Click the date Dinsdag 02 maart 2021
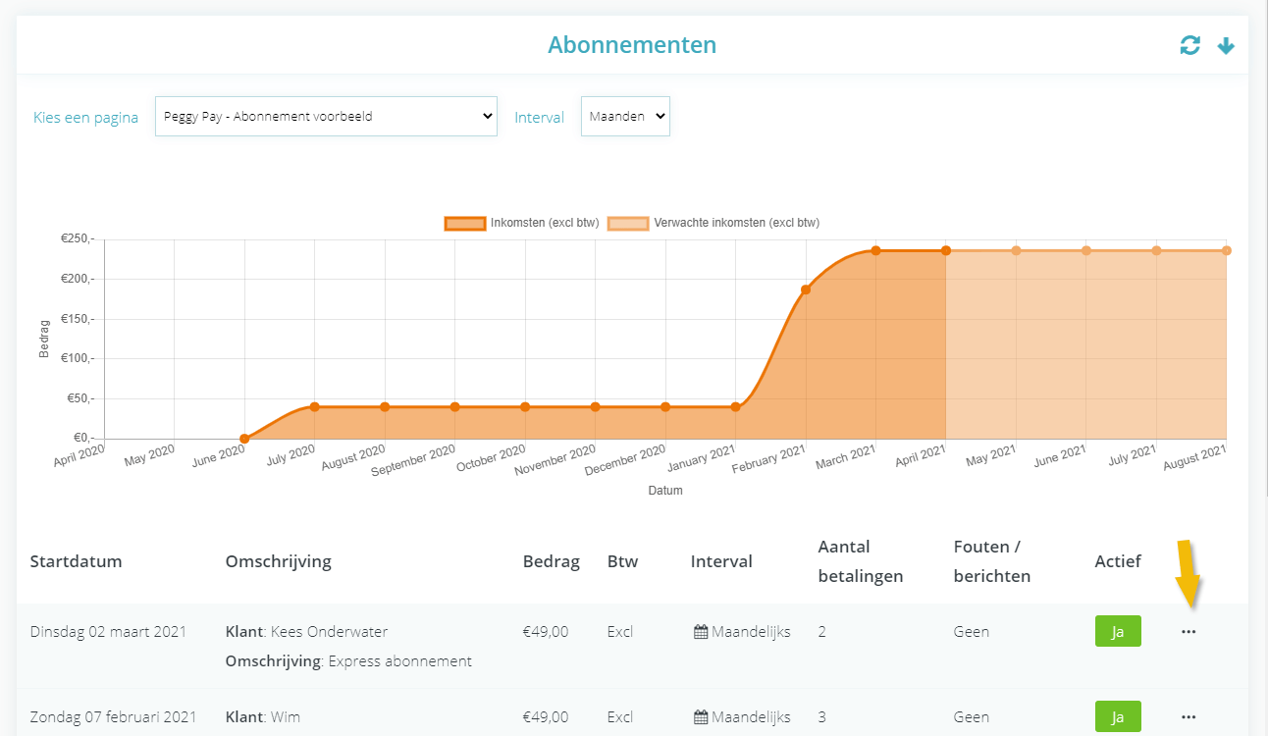 tap(108, 632)
